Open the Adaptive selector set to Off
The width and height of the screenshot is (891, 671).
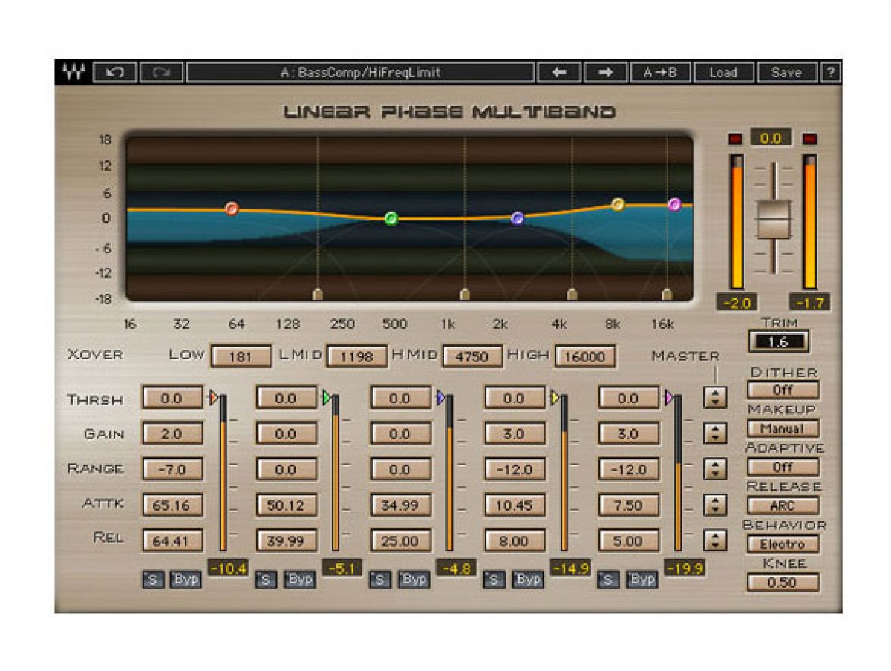click(783, 468)
